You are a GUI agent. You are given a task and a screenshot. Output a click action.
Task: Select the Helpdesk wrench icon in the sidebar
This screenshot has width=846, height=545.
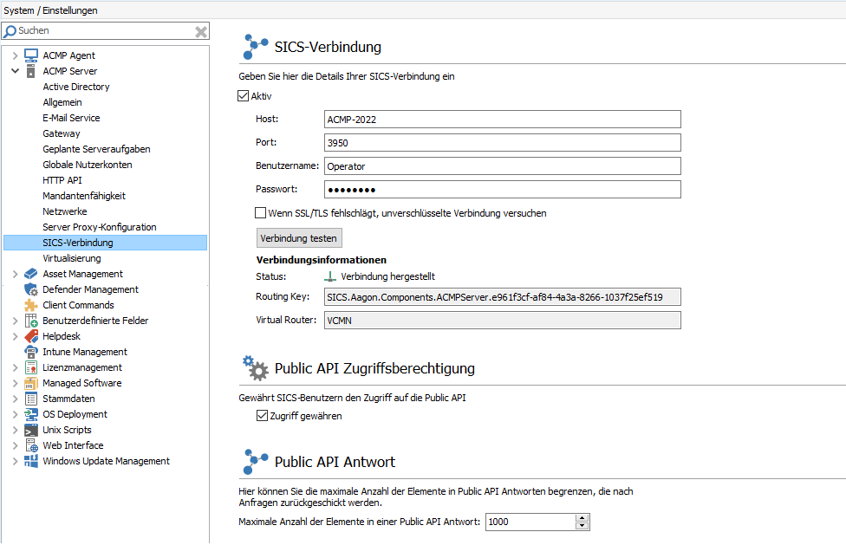click(x=29, y=336)
